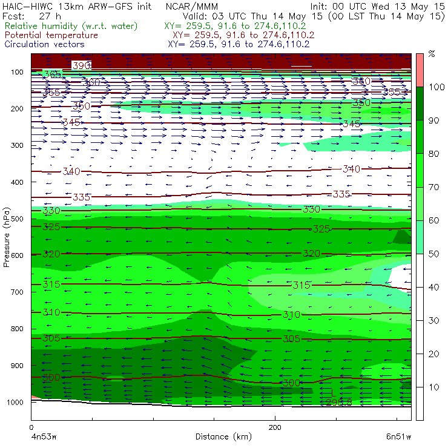The height and width of the screenshot is (448, 448).
Task: Click the 'Distance (km)' axis title
Action: point(224,437)
